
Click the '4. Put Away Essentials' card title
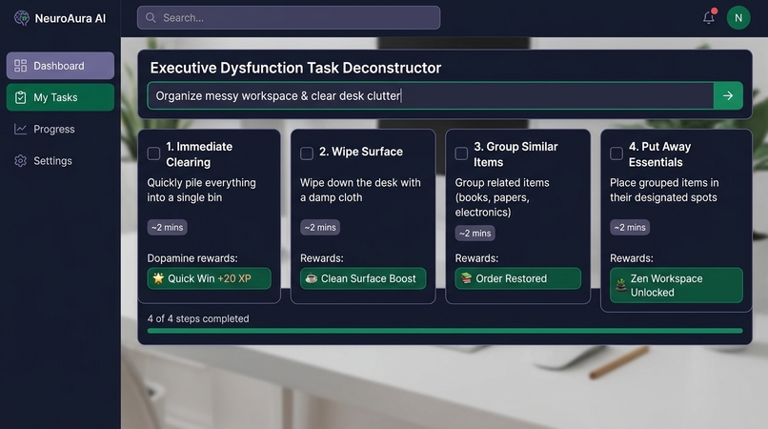point(659,154)
